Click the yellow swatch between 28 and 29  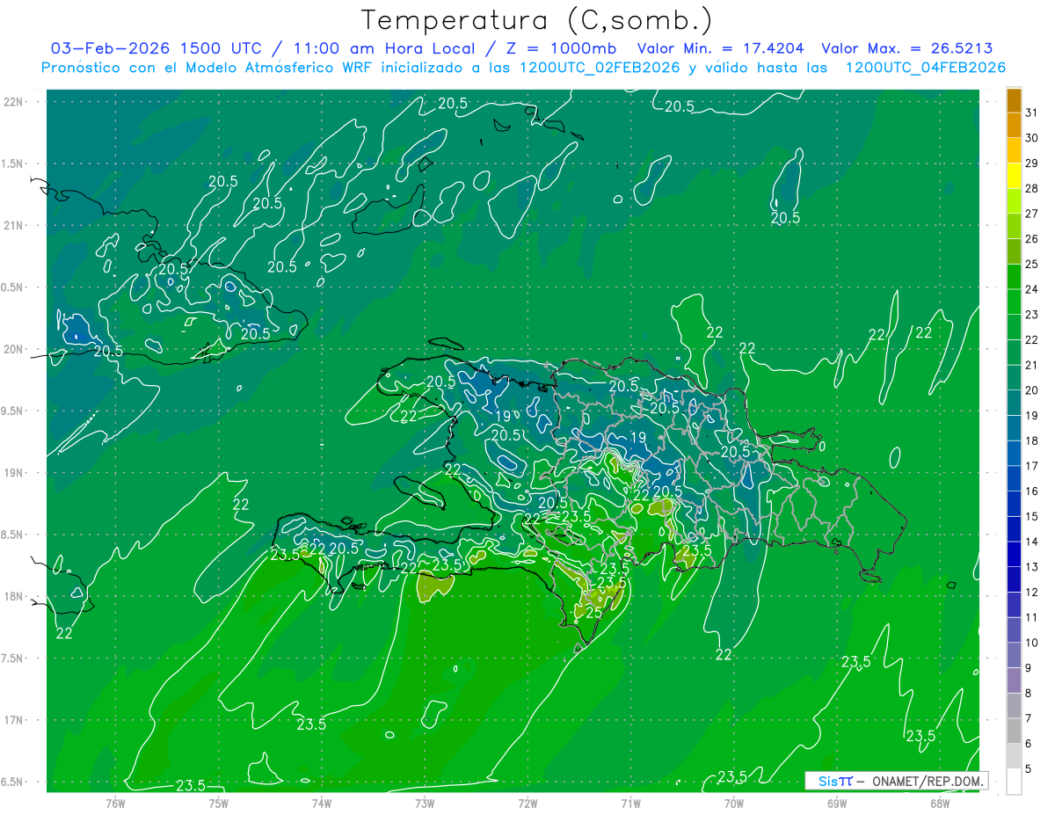point(1014,176)
